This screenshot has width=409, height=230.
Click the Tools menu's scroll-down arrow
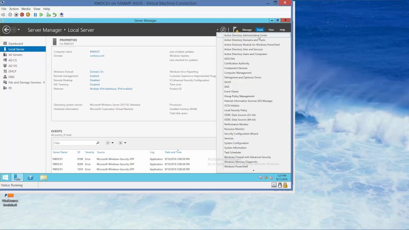(x=253, y=171)
